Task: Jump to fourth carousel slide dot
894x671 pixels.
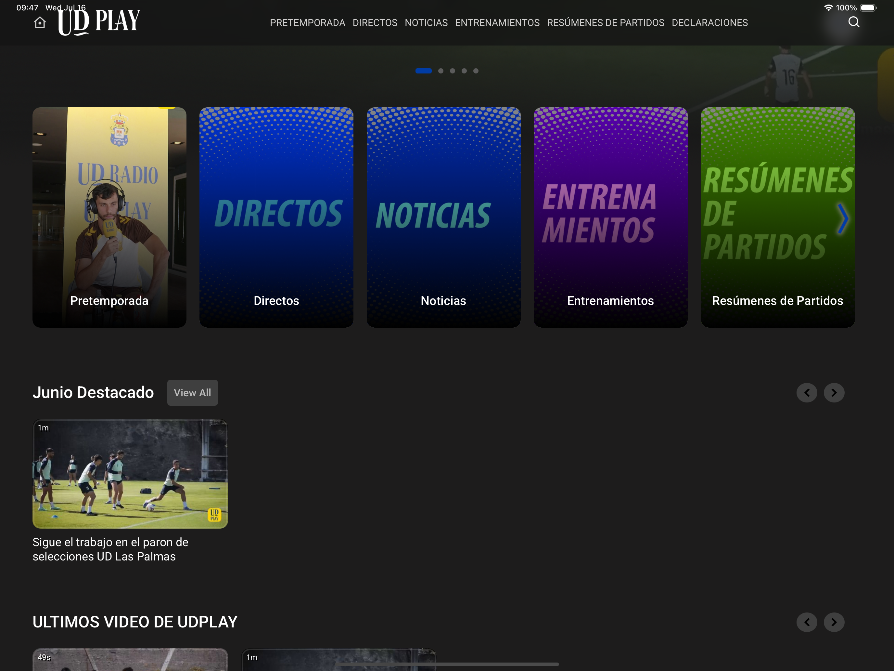Action: click(x=464, y=71)
